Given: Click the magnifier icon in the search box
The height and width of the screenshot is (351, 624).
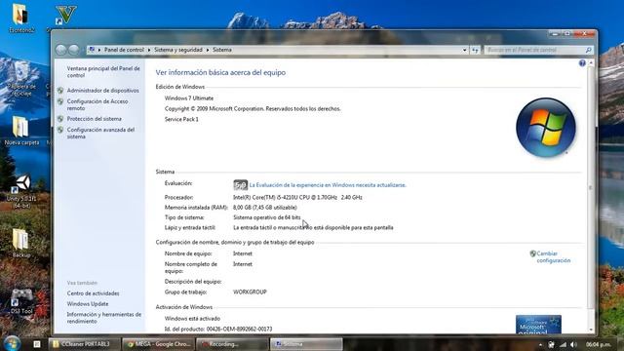Looking at the screenshot, I should point(588,50).
